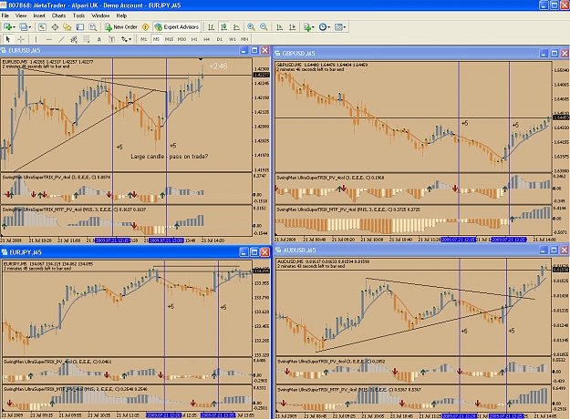
Task: Open the Market Watch panel icon
Action: pos(42,26)
